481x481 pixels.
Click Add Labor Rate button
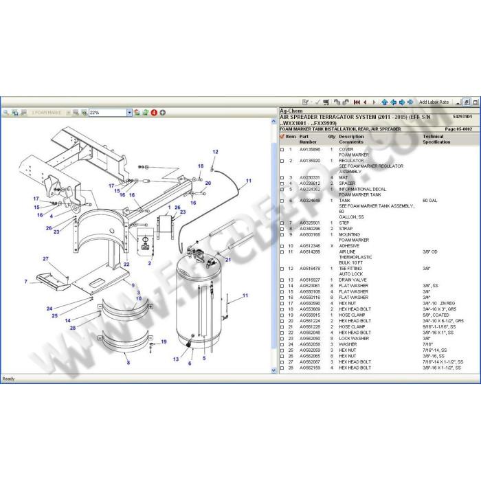click(434, 102)
